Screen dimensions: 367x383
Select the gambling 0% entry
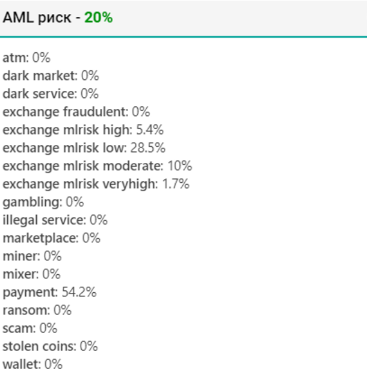coord(43,202)
